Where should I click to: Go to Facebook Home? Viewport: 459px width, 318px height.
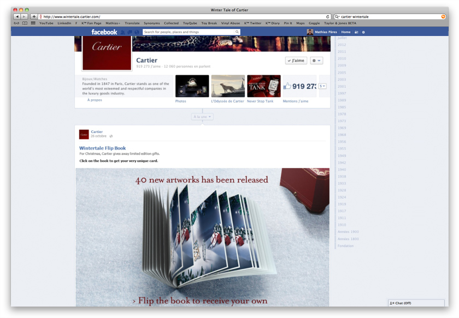pyautogui.click(x=346, y=32)
